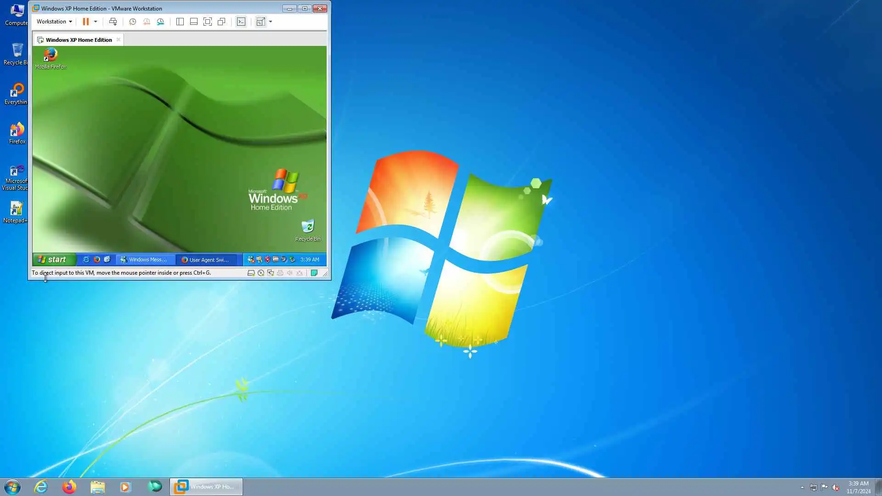
Task: Click the XP start button
Action: coord(52,259)
